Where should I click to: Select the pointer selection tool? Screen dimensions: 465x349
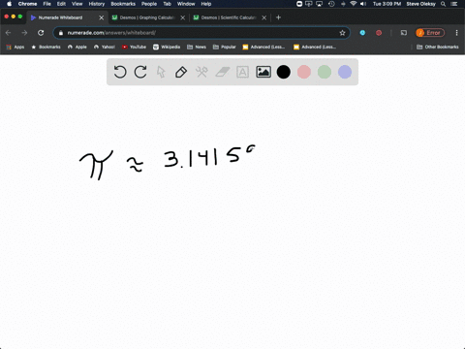(x=161, y=72)
